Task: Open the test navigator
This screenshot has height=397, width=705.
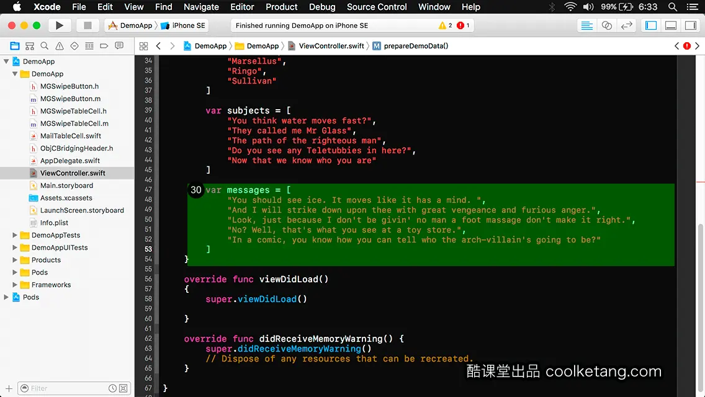Action: point(74,46)
